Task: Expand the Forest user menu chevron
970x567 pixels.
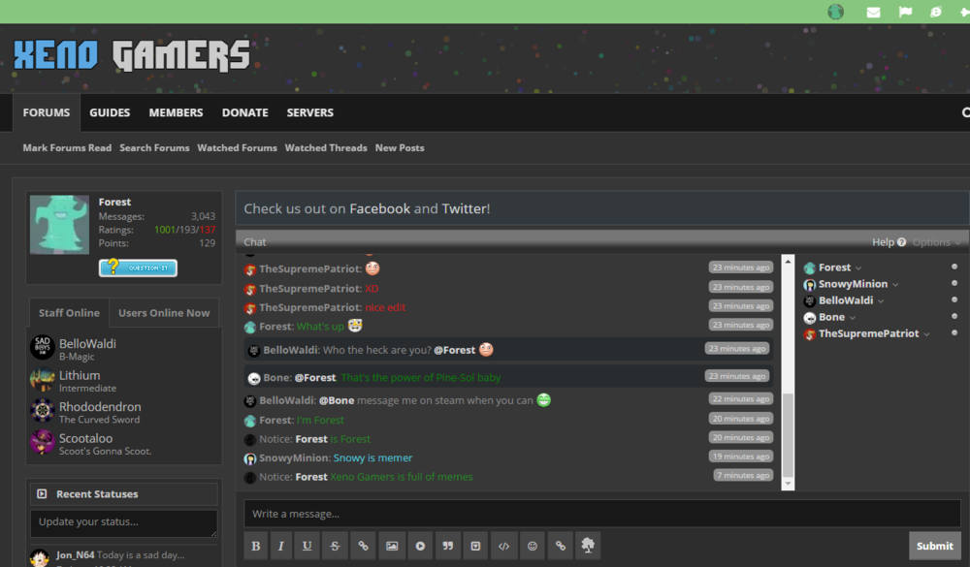Action: [858, 268]
